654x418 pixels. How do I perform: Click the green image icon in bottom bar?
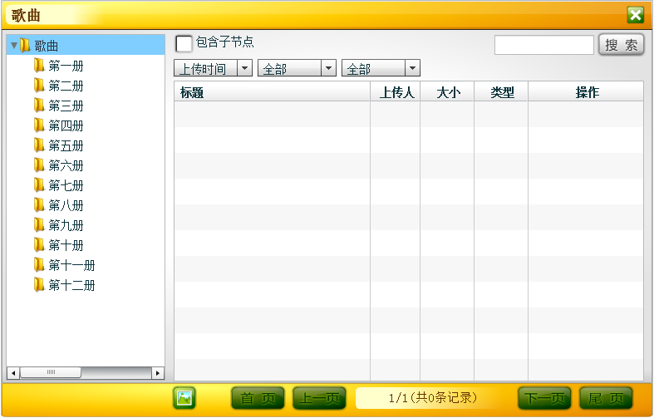coord(184,398)
